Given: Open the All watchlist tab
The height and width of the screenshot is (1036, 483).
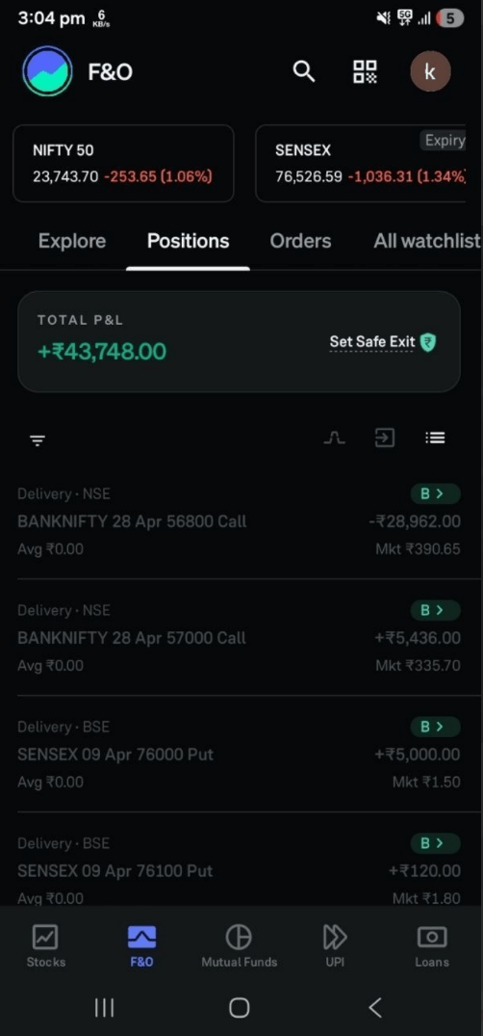Looking at the screenshot, I should pyautogui.click(x=427, y=241).
